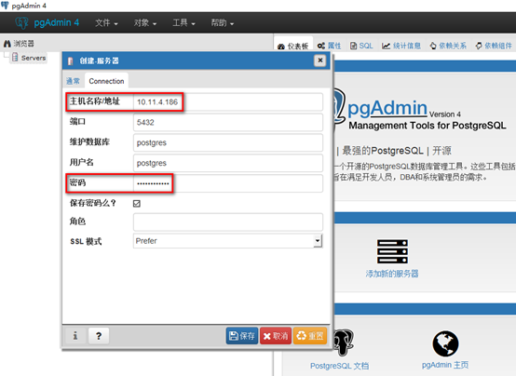The height and width of the screenshot is (376, 516).
Task: Click the globe icon for pgAdmin homepage
Action: tap(445, 343)
